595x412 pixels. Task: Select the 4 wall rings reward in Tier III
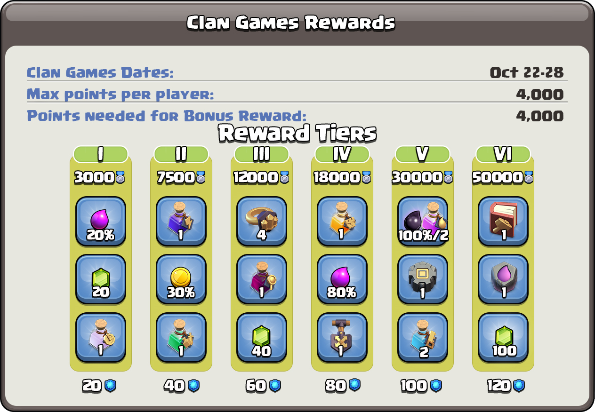click(262, 222)
